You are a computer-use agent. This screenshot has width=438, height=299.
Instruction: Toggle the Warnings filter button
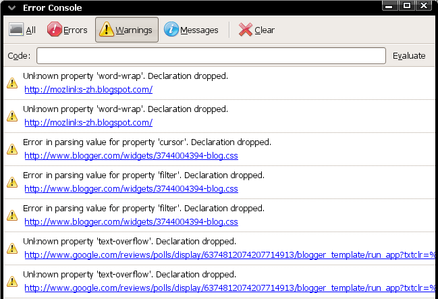(x=127, y=30)
